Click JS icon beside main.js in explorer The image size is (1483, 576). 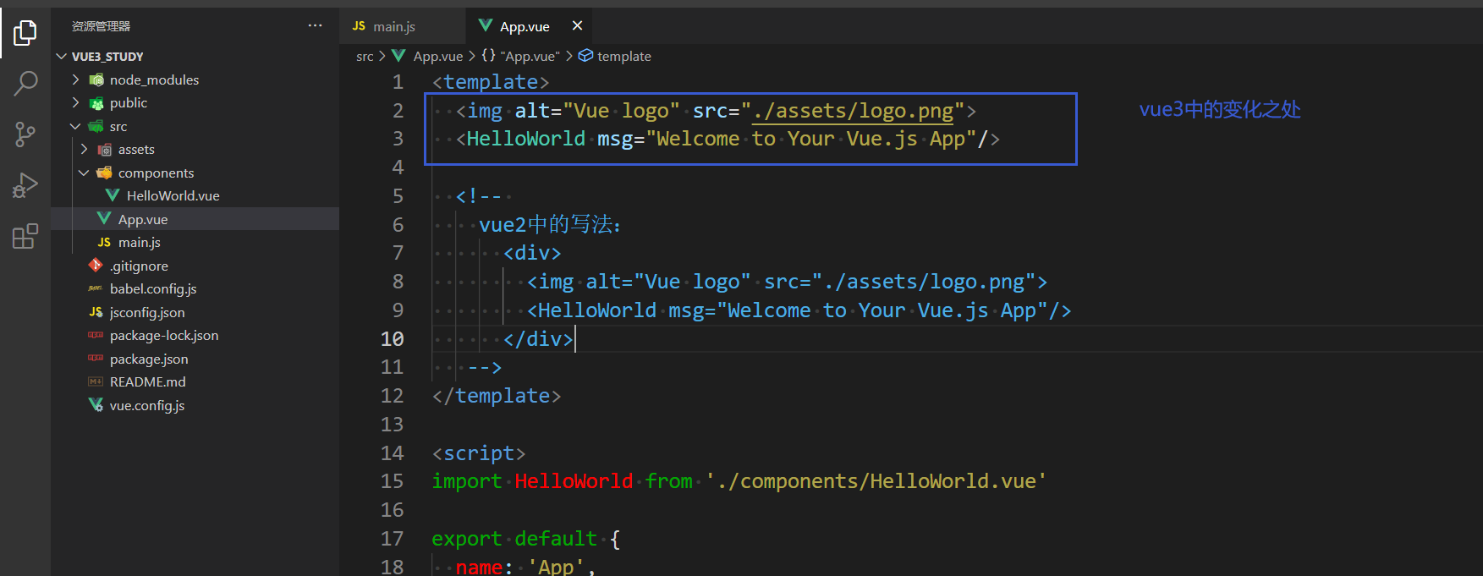pyautogui.click(x=104, y=242)
